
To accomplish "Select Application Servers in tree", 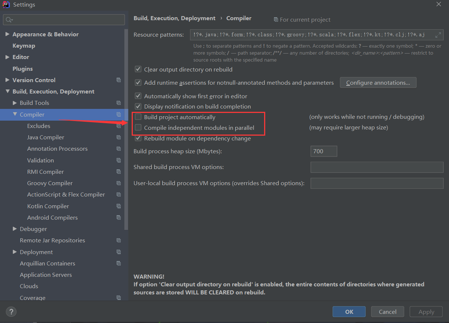I will pyautogui.click(x=46, y=275).
